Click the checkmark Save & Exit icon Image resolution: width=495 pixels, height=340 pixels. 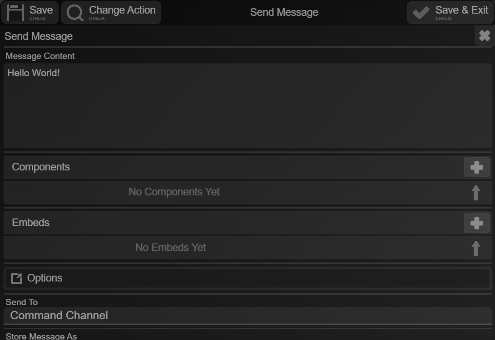coord(421,13)
